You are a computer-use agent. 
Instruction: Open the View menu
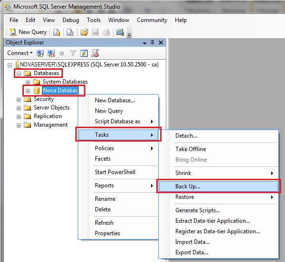pos(49,20)
